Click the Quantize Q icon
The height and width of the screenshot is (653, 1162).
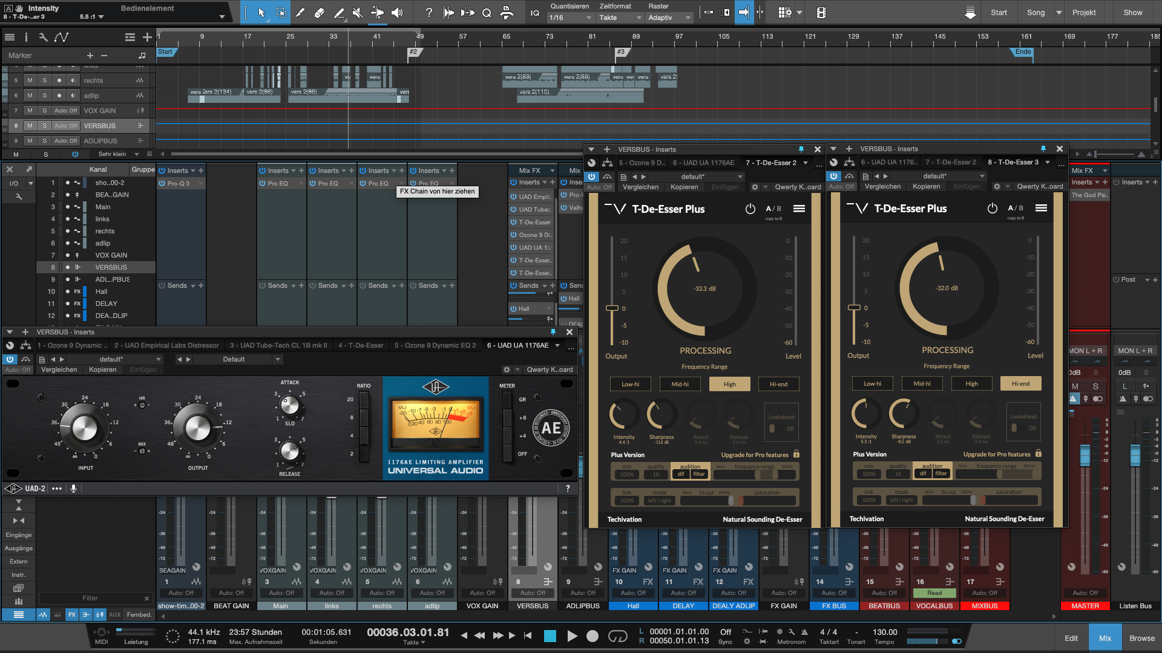pyautogui.click(x=487, y=13)
